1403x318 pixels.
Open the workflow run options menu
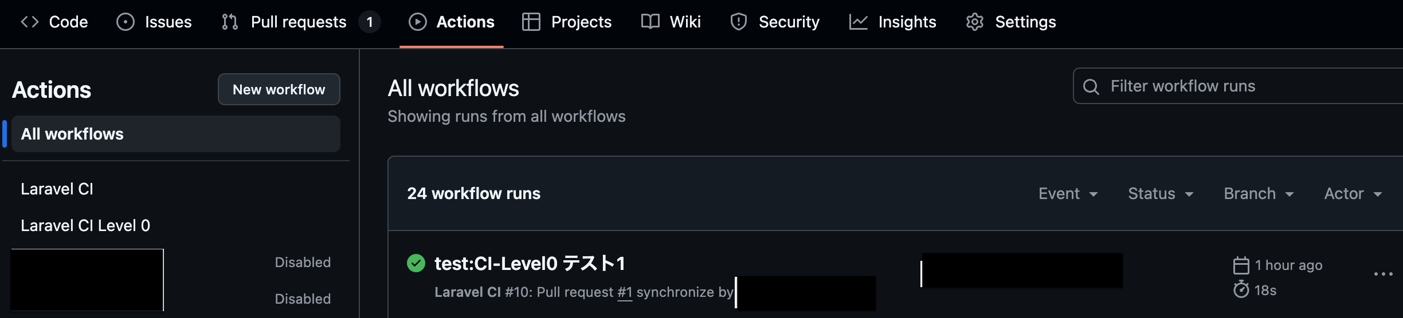point(1383,275)
